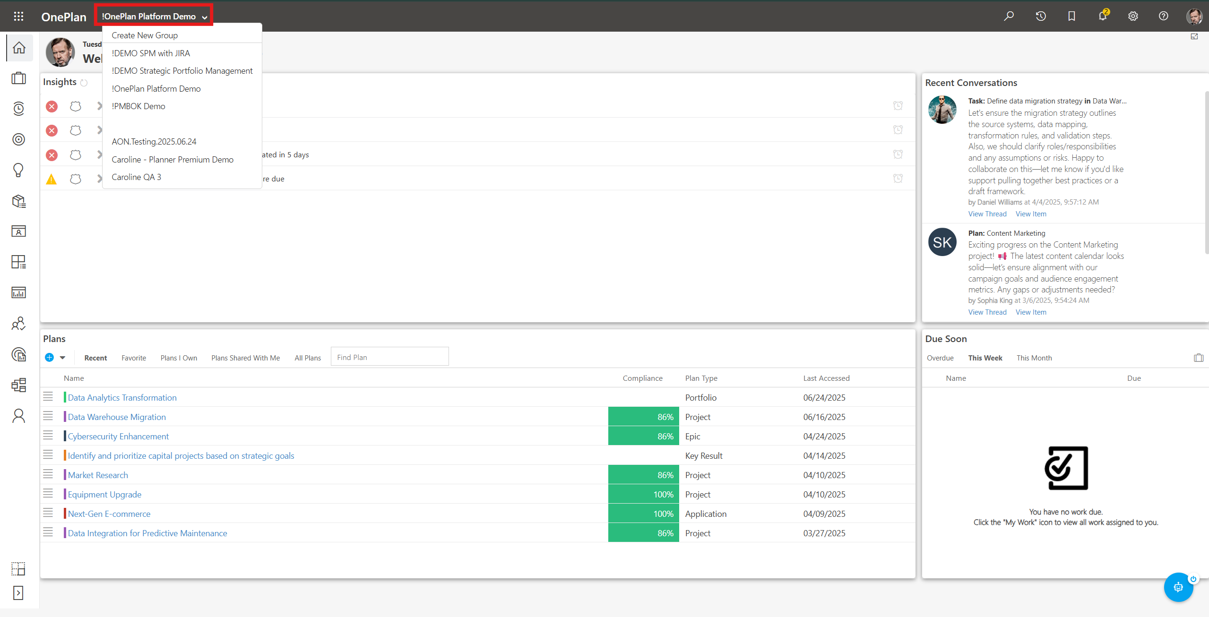The height and width of the screenshot is (617, 1209).
Task: Open the recent history clock icon
Action: pos(1041,16)
